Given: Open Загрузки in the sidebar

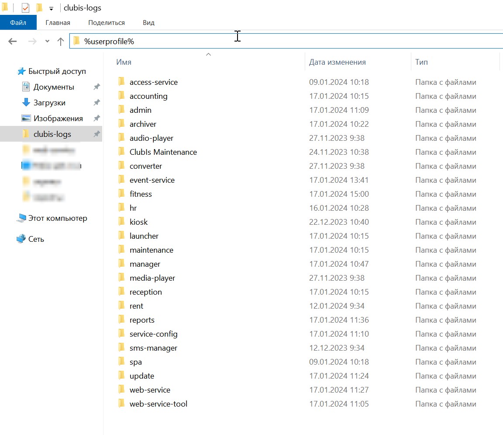Looking at the screenshot, I should pyautogui.click(x=49, y=103).
